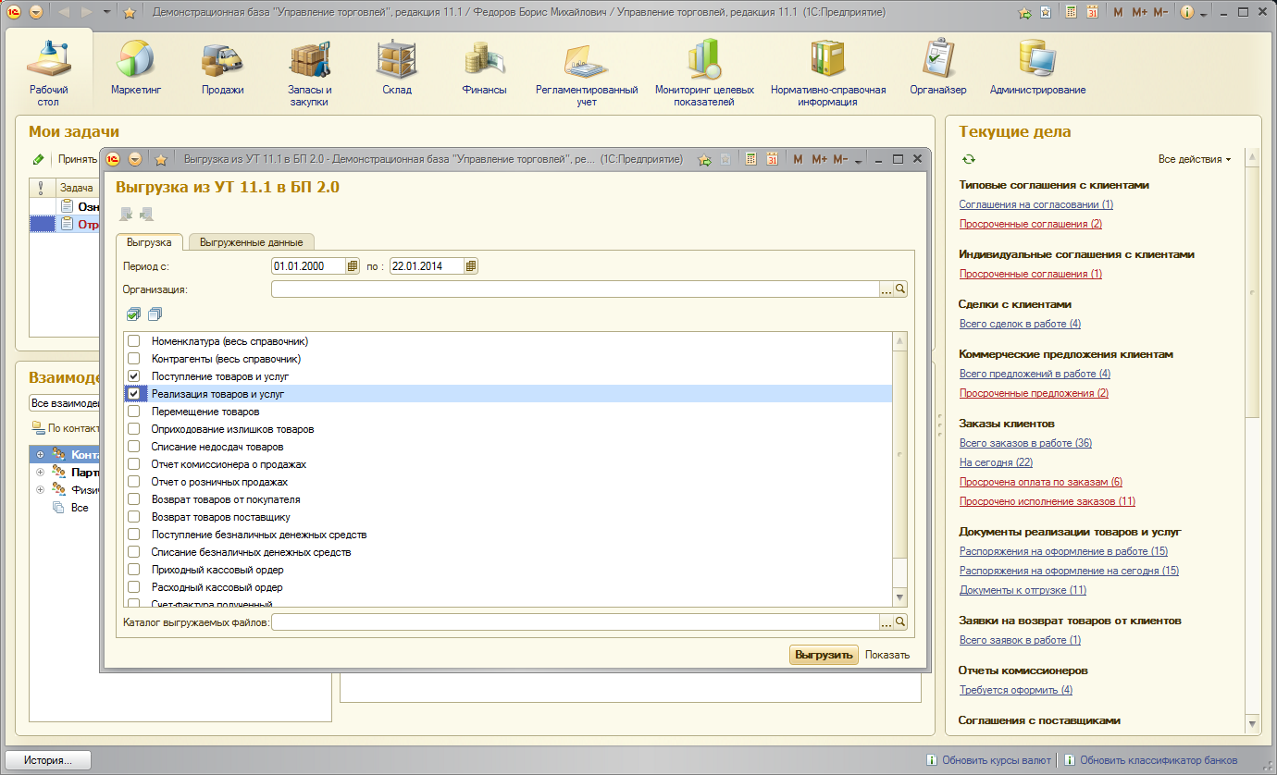Check Списание недостач товаров

(133, 447)
